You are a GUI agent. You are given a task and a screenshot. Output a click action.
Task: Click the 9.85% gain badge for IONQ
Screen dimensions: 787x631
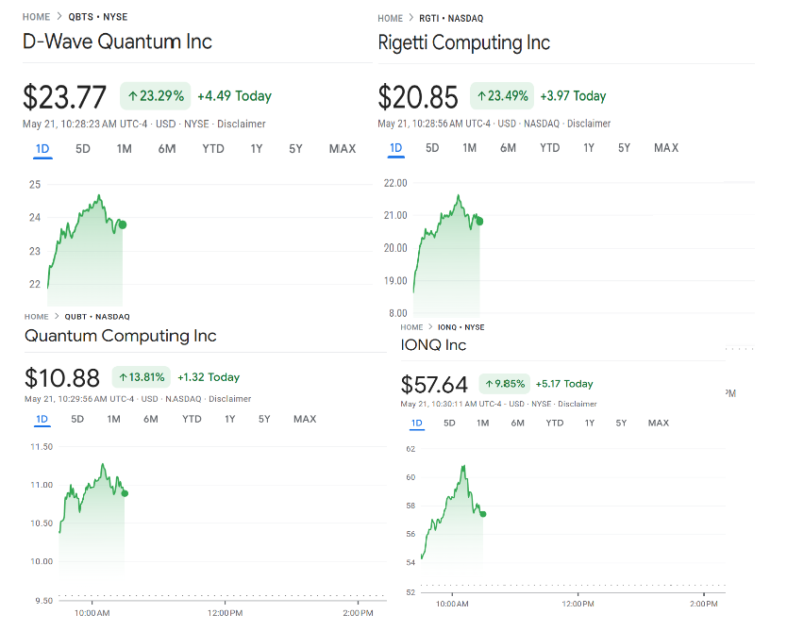coord(505,384)
